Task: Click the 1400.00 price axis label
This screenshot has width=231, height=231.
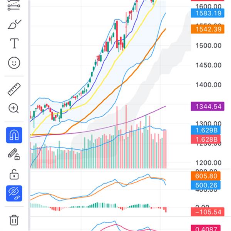Action: point(208,85)
